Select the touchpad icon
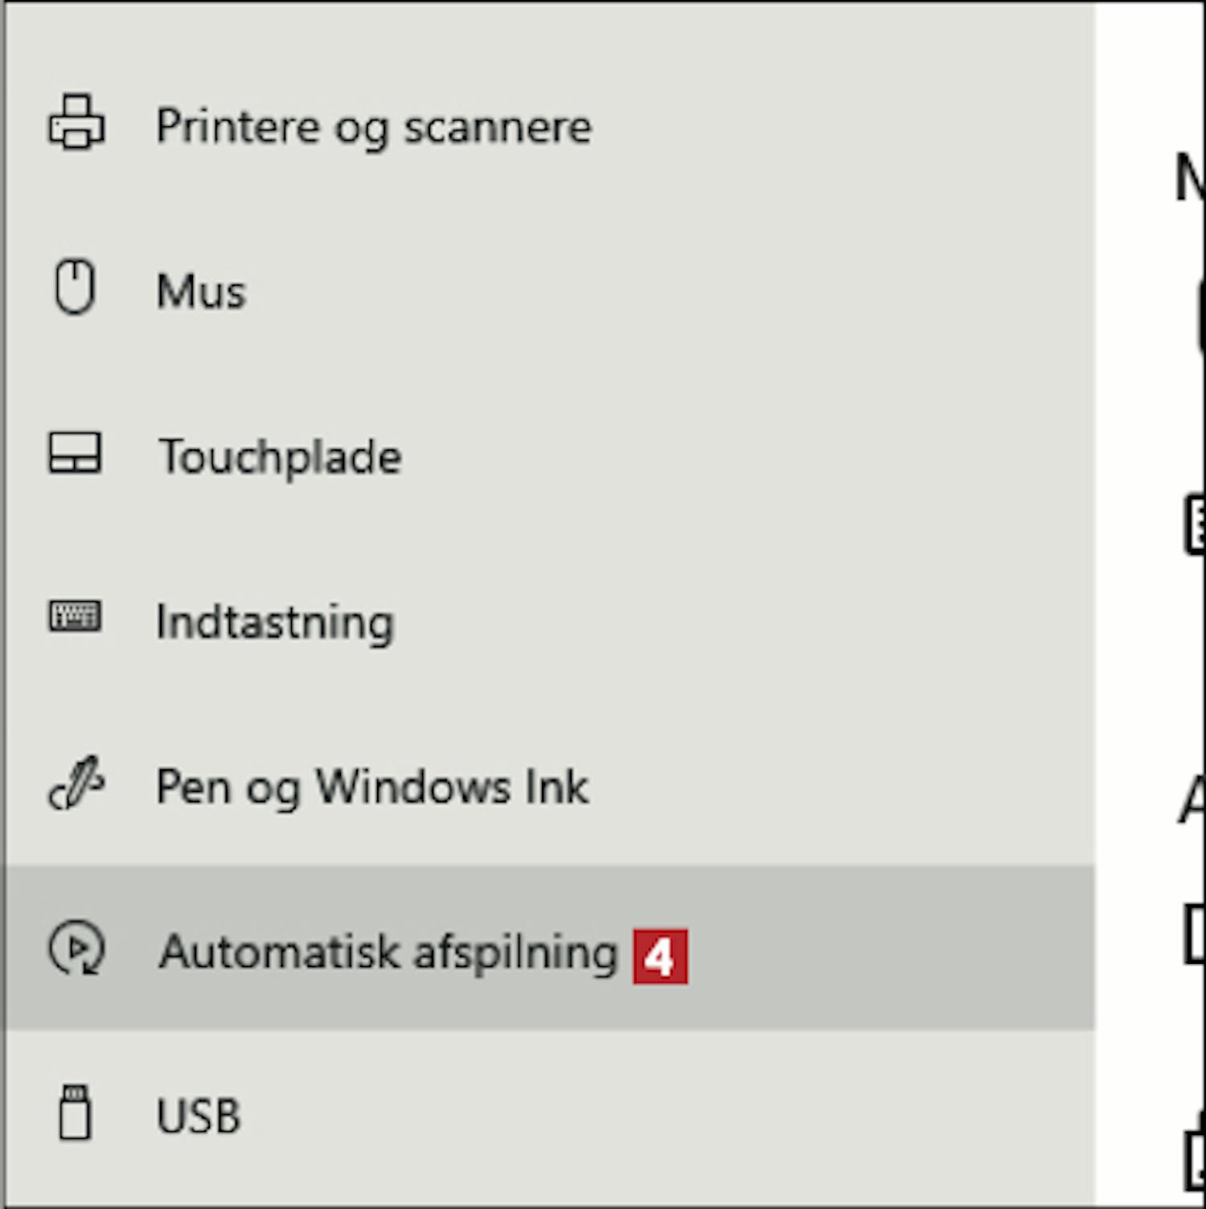This screenshot has height=1209, width=1206. (75, 453)
